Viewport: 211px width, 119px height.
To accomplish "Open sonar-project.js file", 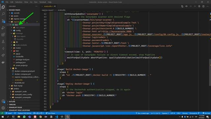I will coord(21,65).
